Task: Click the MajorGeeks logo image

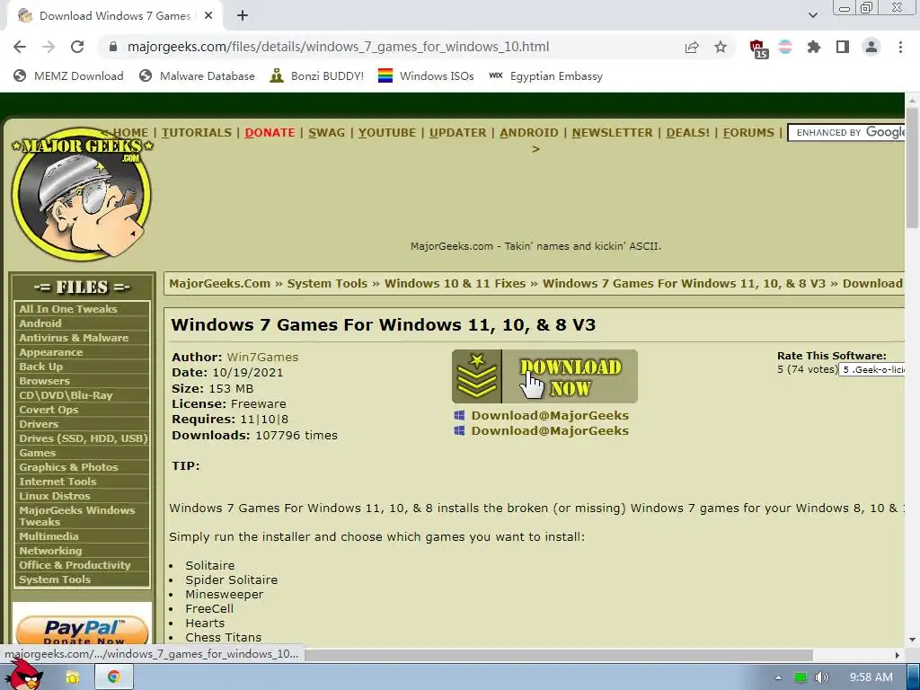Action: [x=82, y=194]
